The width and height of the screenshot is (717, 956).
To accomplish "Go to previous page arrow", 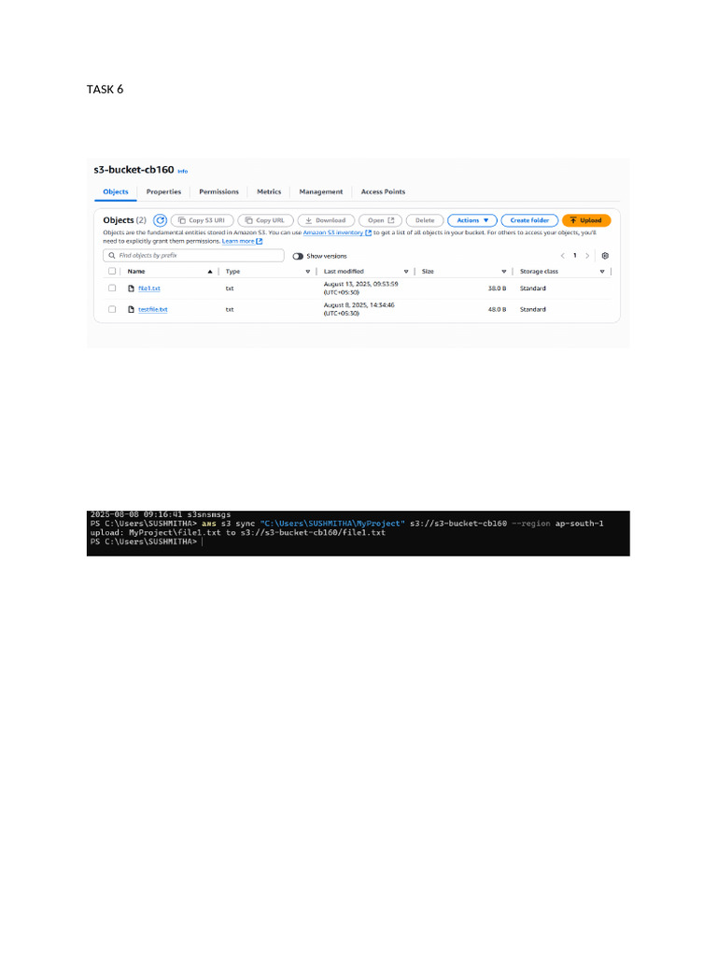I will coord(562,256).
